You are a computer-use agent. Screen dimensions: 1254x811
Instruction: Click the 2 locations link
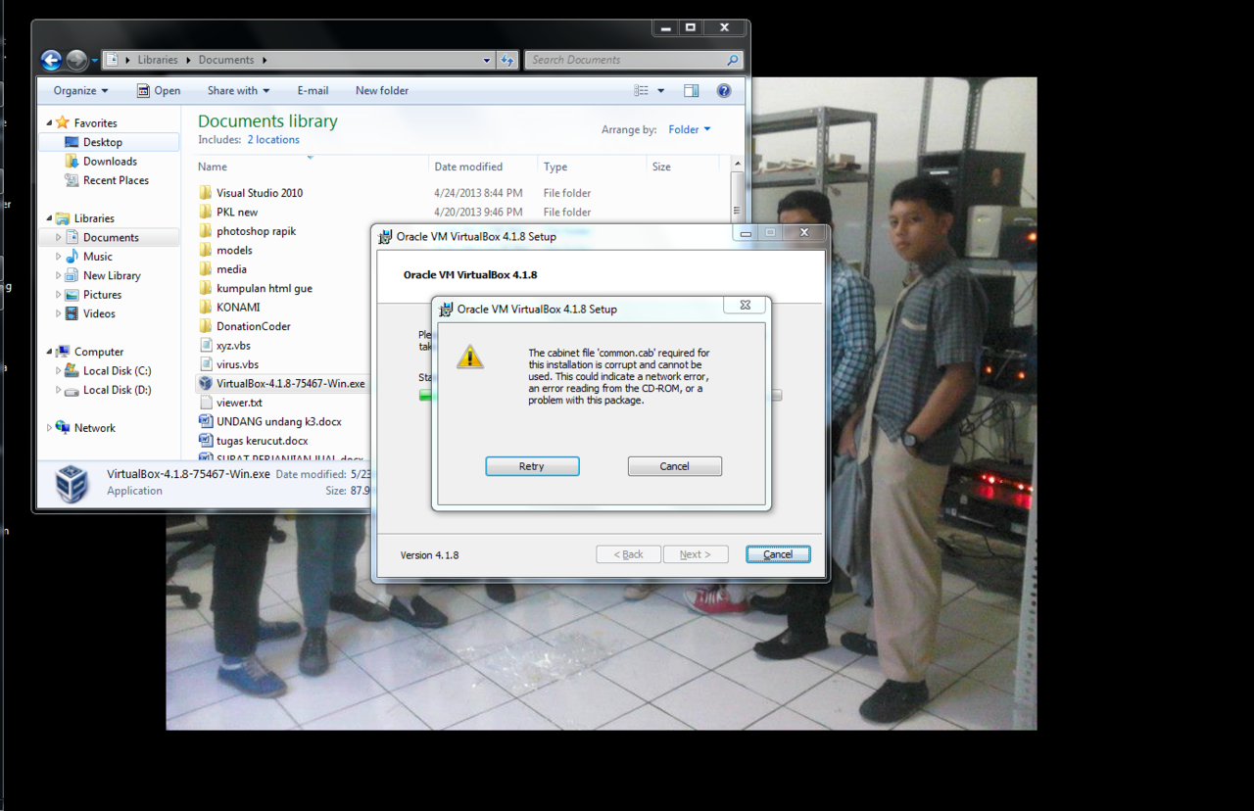273,140
